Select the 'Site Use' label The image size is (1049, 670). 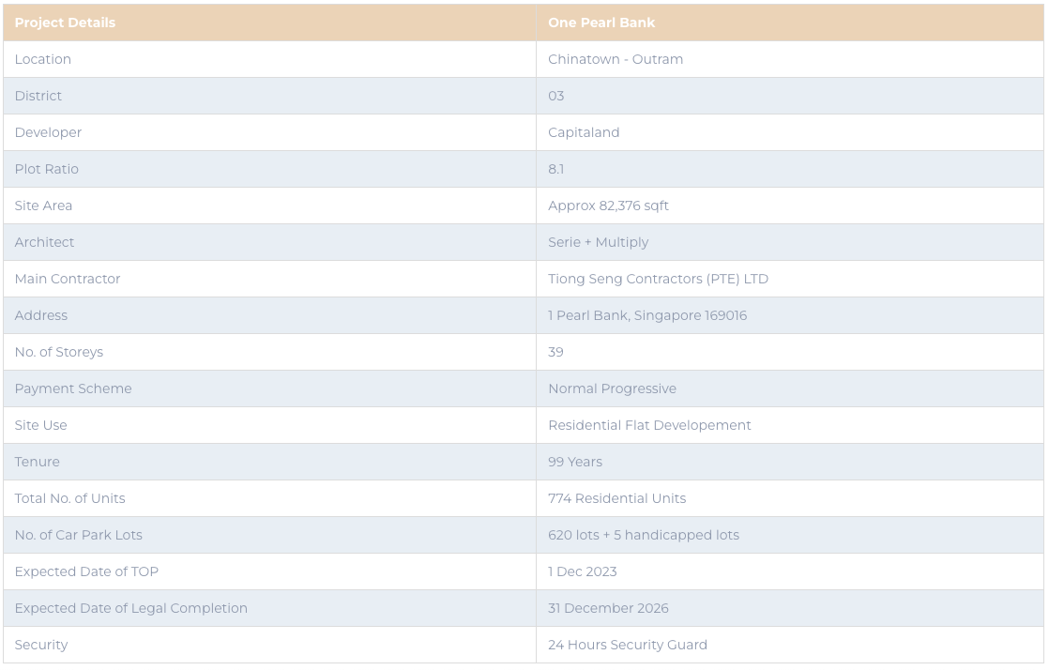(x=40, y=425)
